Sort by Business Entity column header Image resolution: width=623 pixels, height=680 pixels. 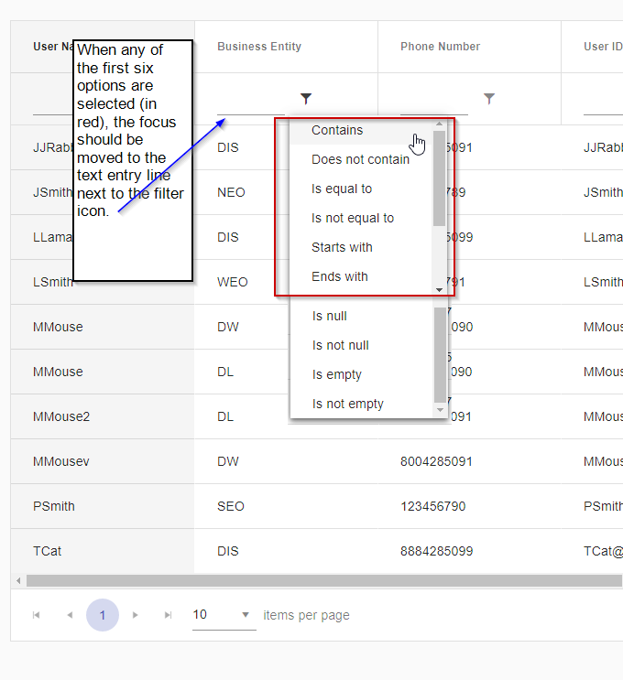click(x=259, y=47)
